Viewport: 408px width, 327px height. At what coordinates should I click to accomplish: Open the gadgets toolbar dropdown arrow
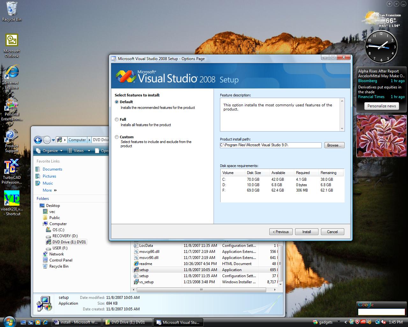[338, 322]
